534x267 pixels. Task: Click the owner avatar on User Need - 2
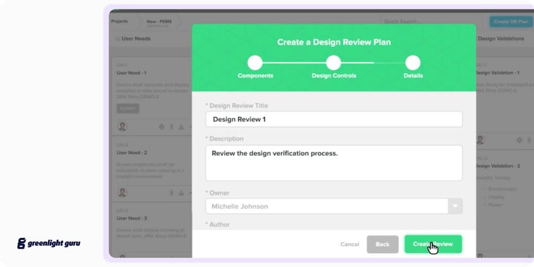tap(122, 193)
